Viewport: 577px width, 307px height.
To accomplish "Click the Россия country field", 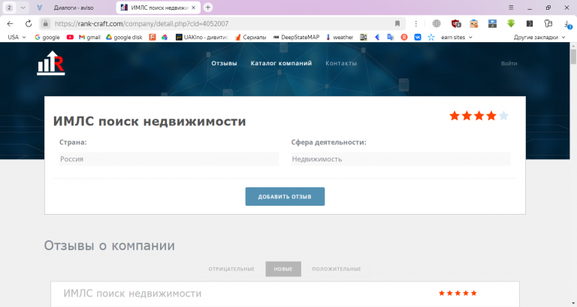I will click(x=169, y=159).
